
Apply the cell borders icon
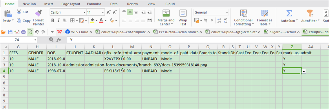click(72, 20)
